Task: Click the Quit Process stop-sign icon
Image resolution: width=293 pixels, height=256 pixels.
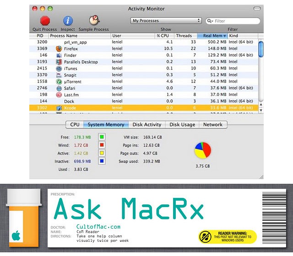Action: [45, 21]
